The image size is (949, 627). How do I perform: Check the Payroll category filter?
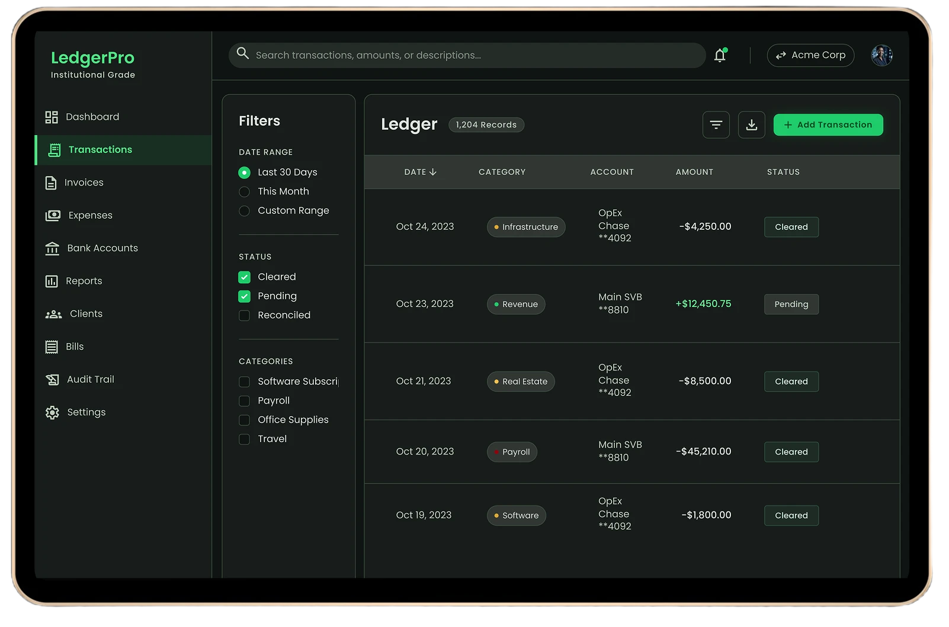pos(244,401)
